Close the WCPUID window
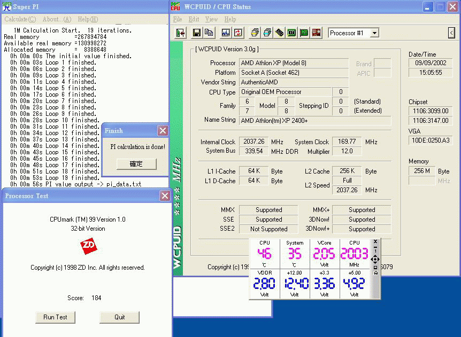This screenshot has height=337, width=461. 453,7
